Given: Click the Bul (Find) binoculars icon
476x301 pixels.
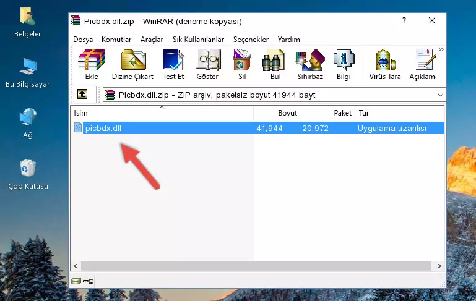Looking at the screenshot, I should [x=275, y=64].
